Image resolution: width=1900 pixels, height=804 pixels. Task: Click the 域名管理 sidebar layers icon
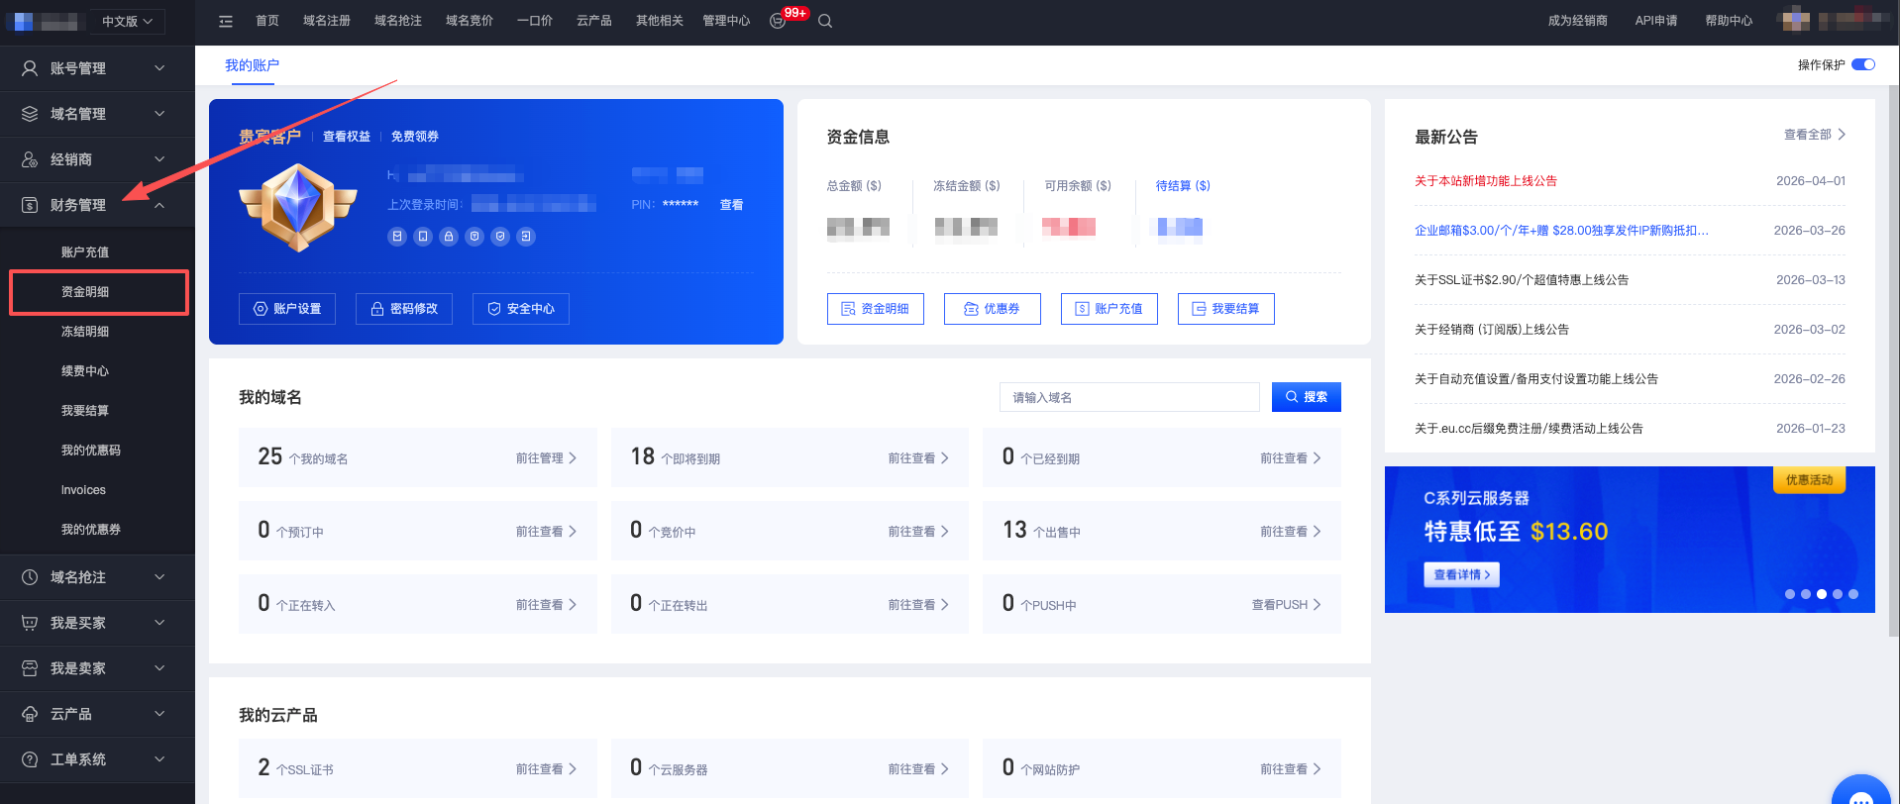30,114
